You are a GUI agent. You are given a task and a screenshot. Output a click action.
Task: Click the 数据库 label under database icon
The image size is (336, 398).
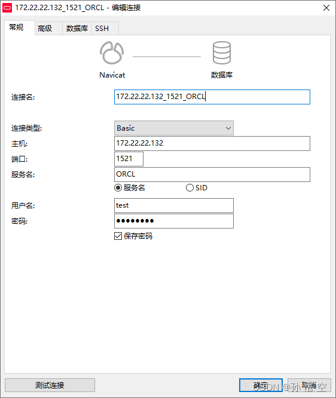point(222,75)
